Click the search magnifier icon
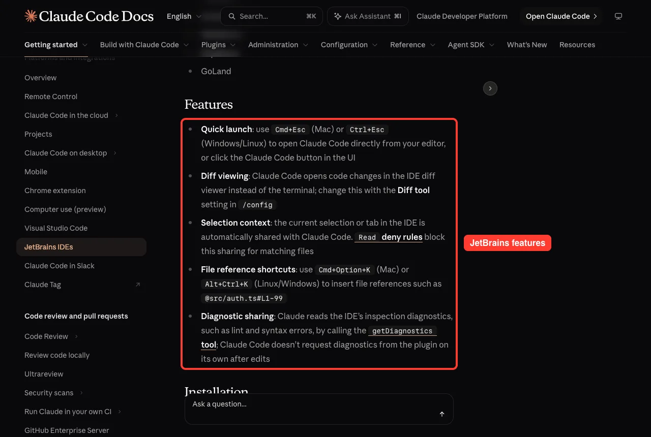This screenshot has width=651, height=437. (x=232, y=16)
